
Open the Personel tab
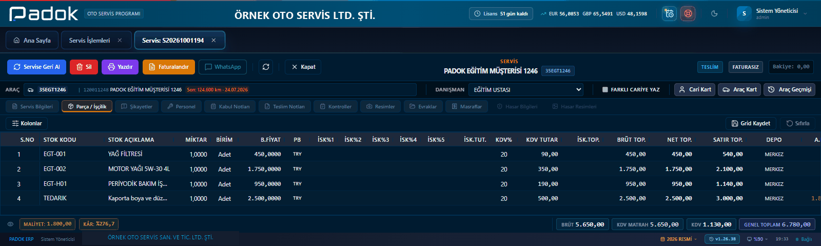[181, 106]
